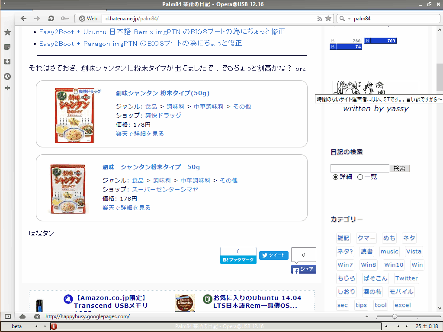Open the music category tag

(389, 251)
